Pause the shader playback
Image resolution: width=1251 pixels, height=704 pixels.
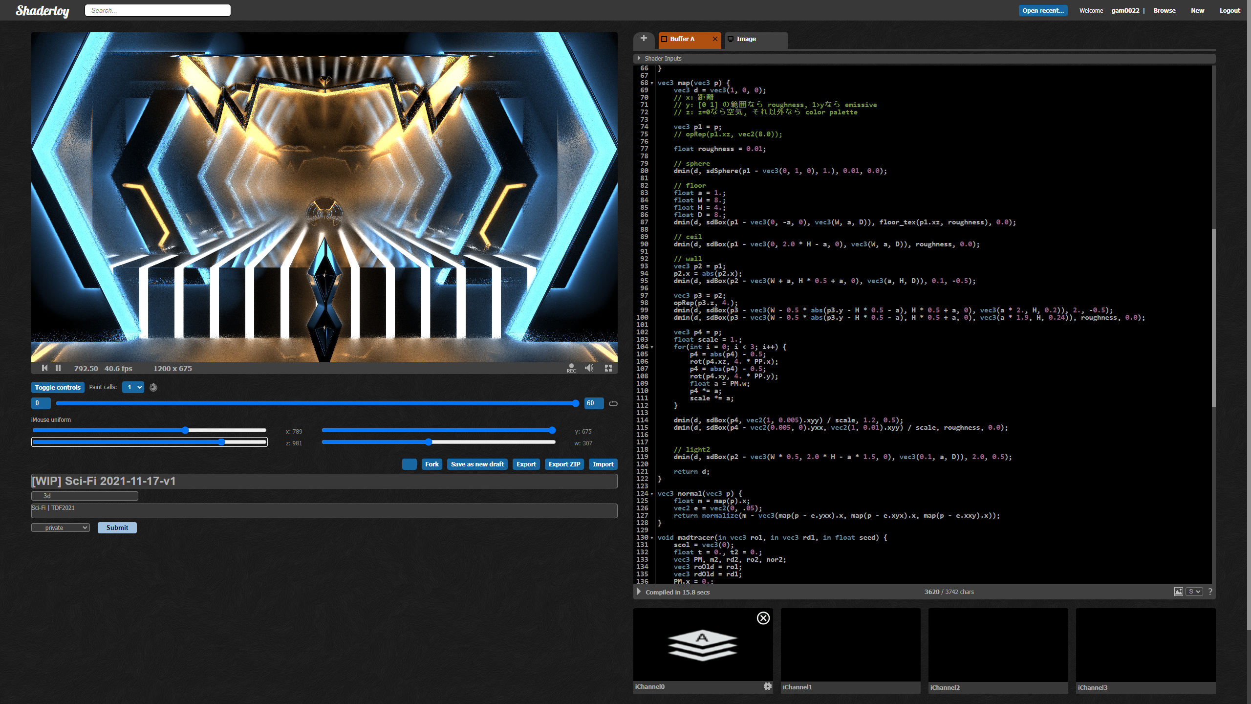tap(58, 368)
